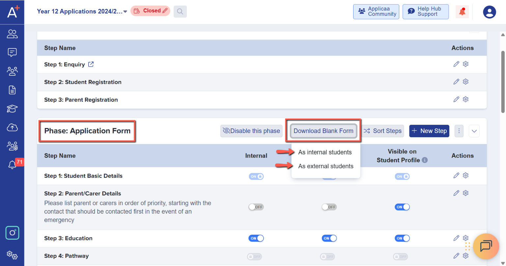Click the red alert bell in header
506x266 pixels.
point(462,12)
